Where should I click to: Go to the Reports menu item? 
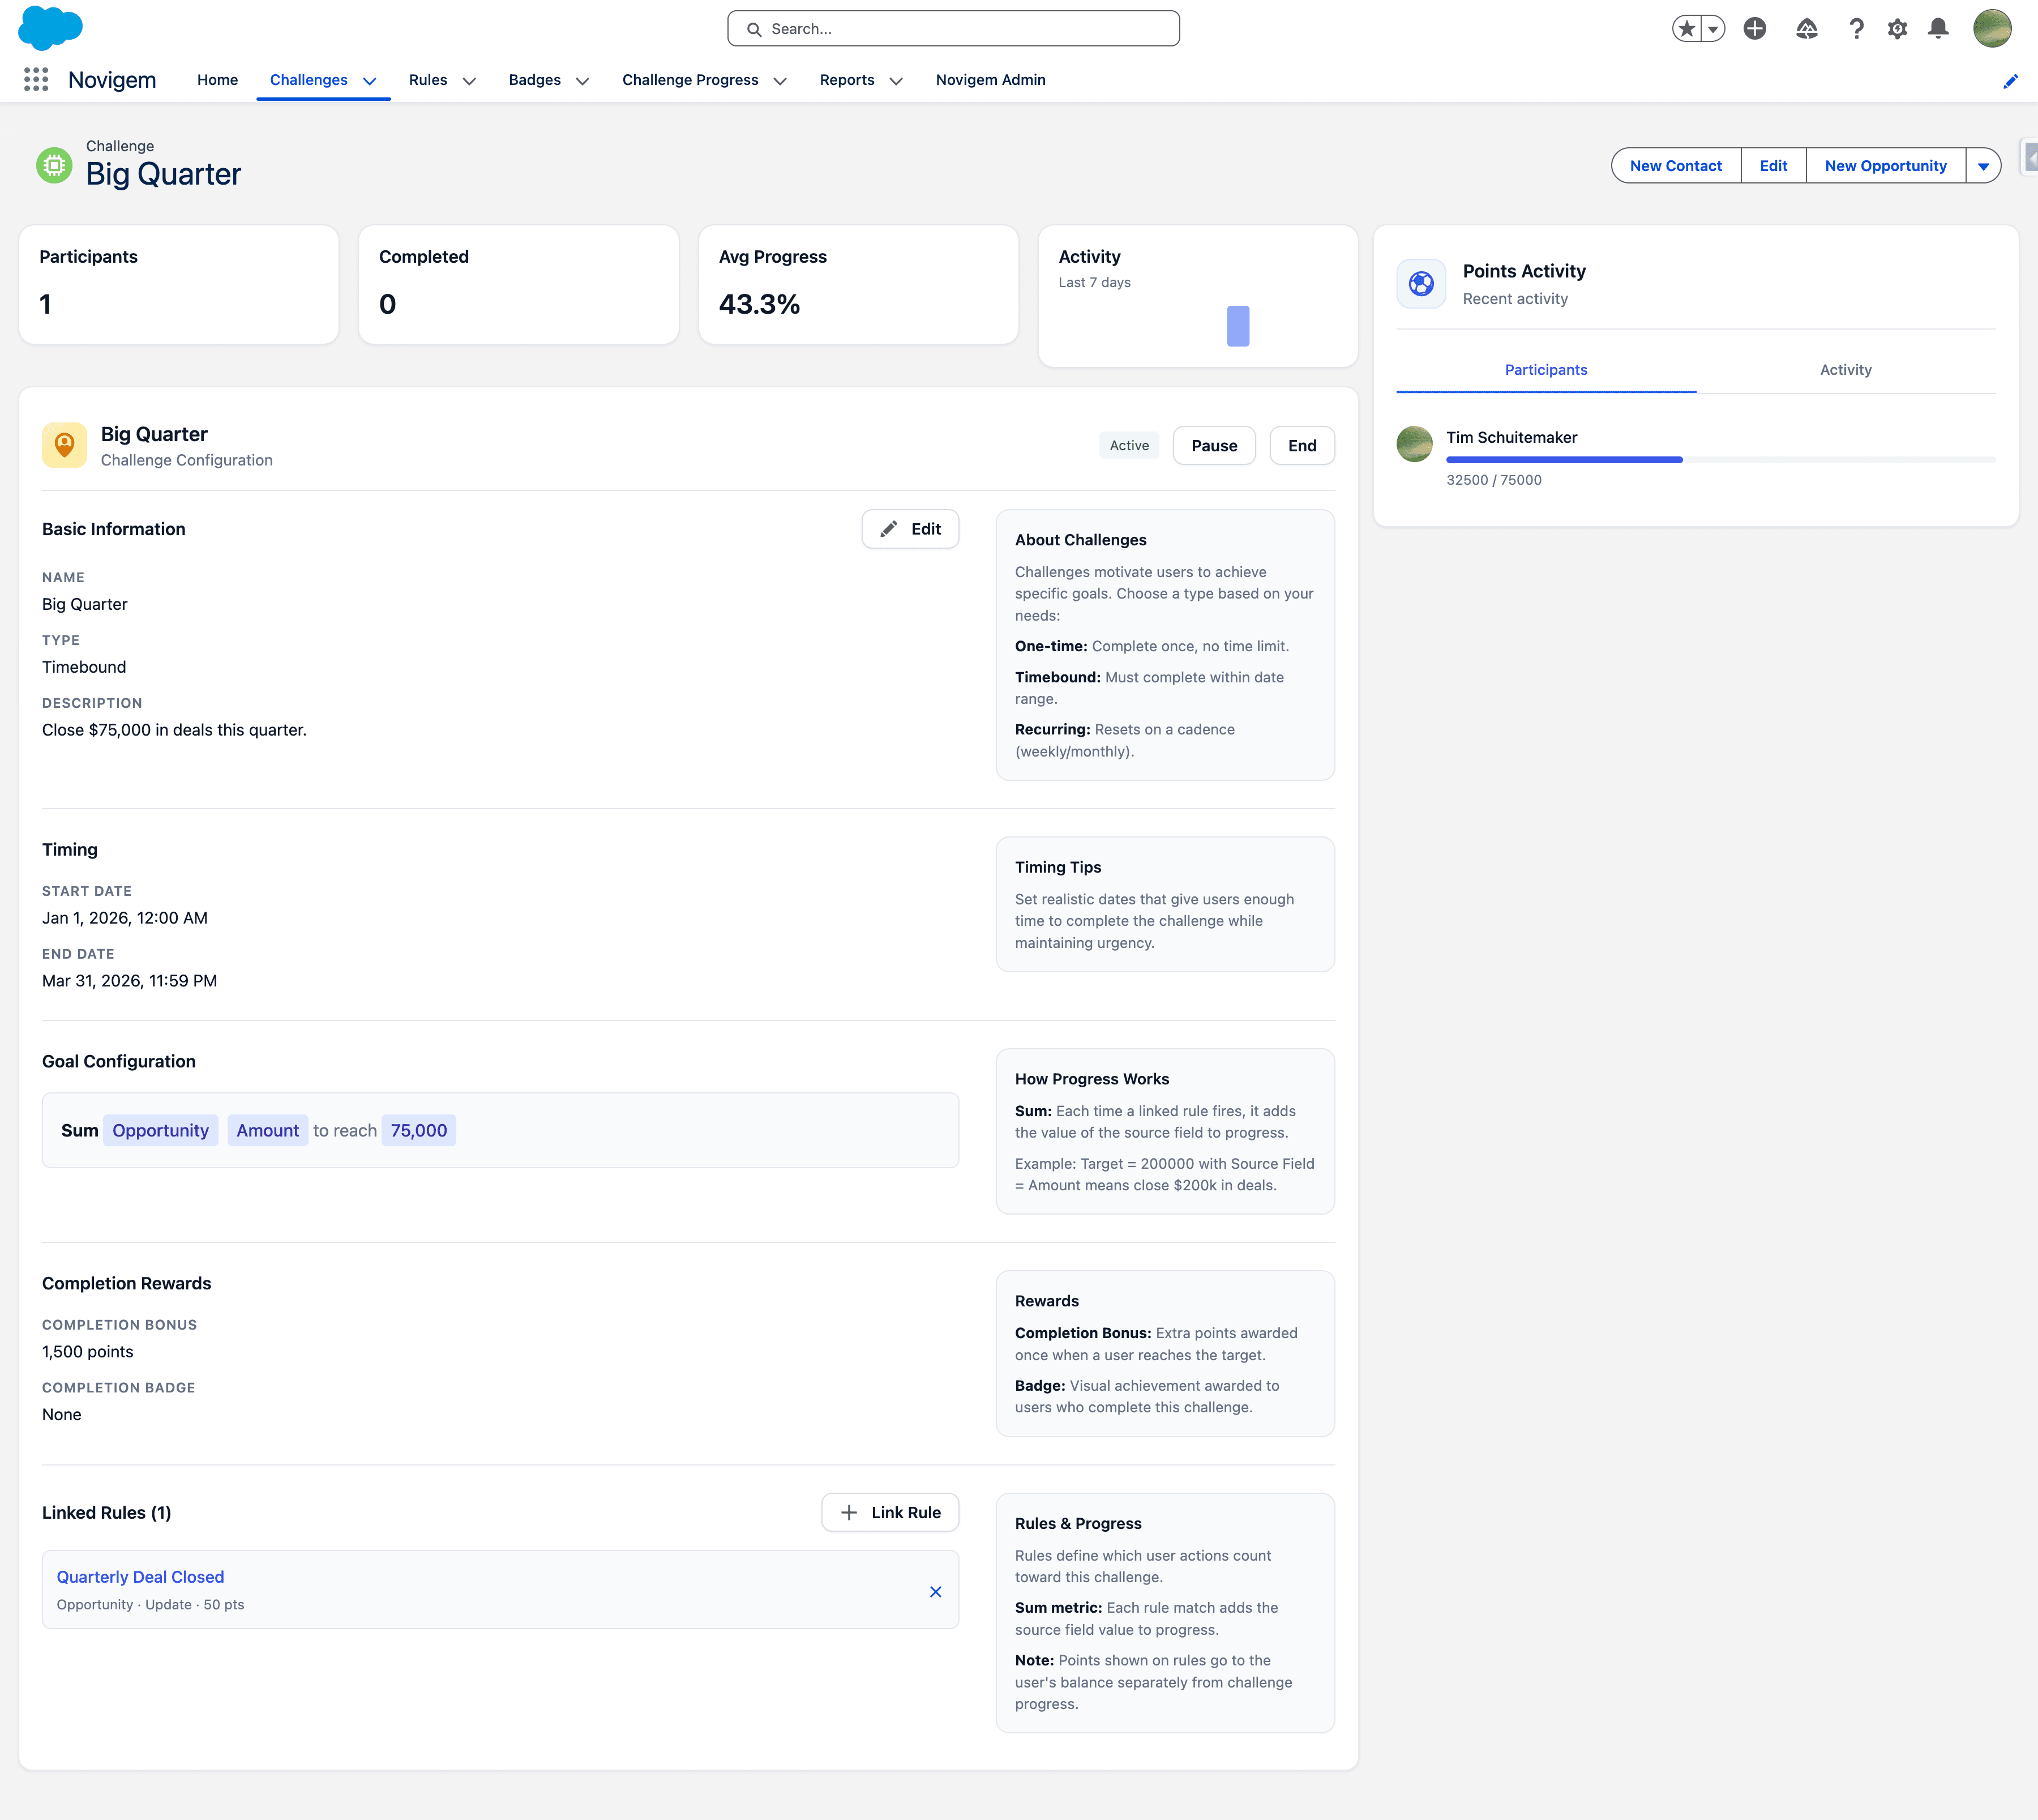(x=846, y=80)
